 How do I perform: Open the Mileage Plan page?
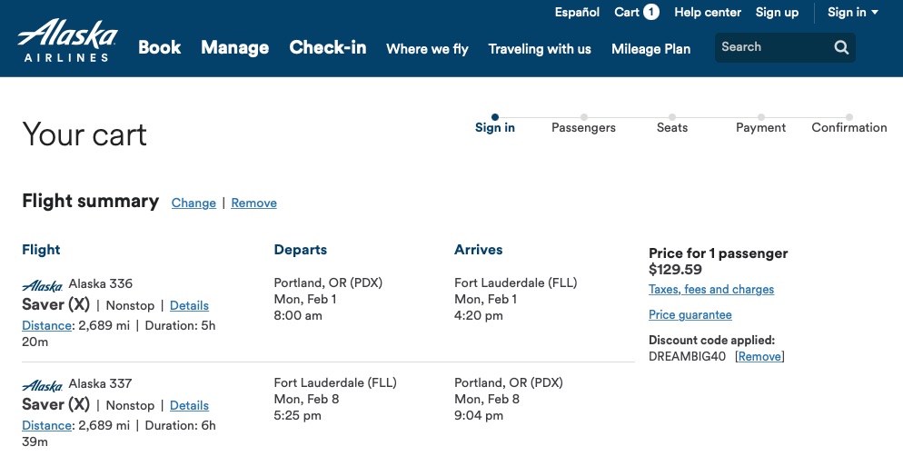coord(650,49)
